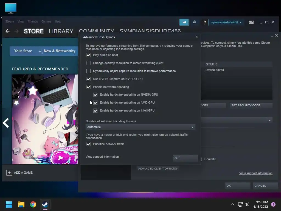Open the featured game artwork thumbnail
Screen dimensions: 281x211
point(45,119)
